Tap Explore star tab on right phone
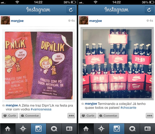The width and height of the screenshot is (155, 134). click(x=101, y=129)
